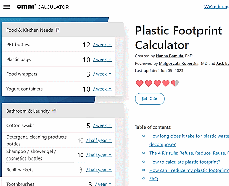Click the bathtub icon beside Bathroom & Laundry
The width and height of the screenshot is (229, 186).
point(54,111)
